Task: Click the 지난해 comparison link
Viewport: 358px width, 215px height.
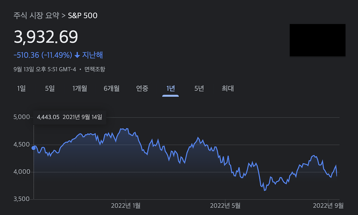Action: point(92,55)
